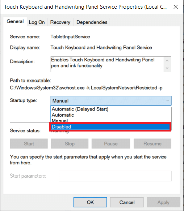184x211 pixels.
Task: Click the Apply button
Action: pos(163,202)
